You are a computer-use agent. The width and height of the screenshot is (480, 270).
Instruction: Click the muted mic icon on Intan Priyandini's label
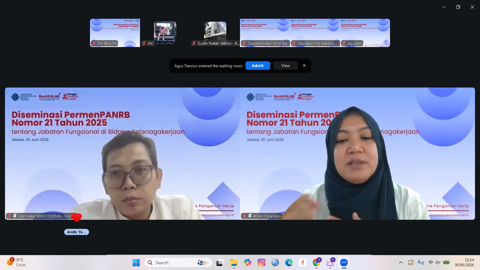[244, 216]
